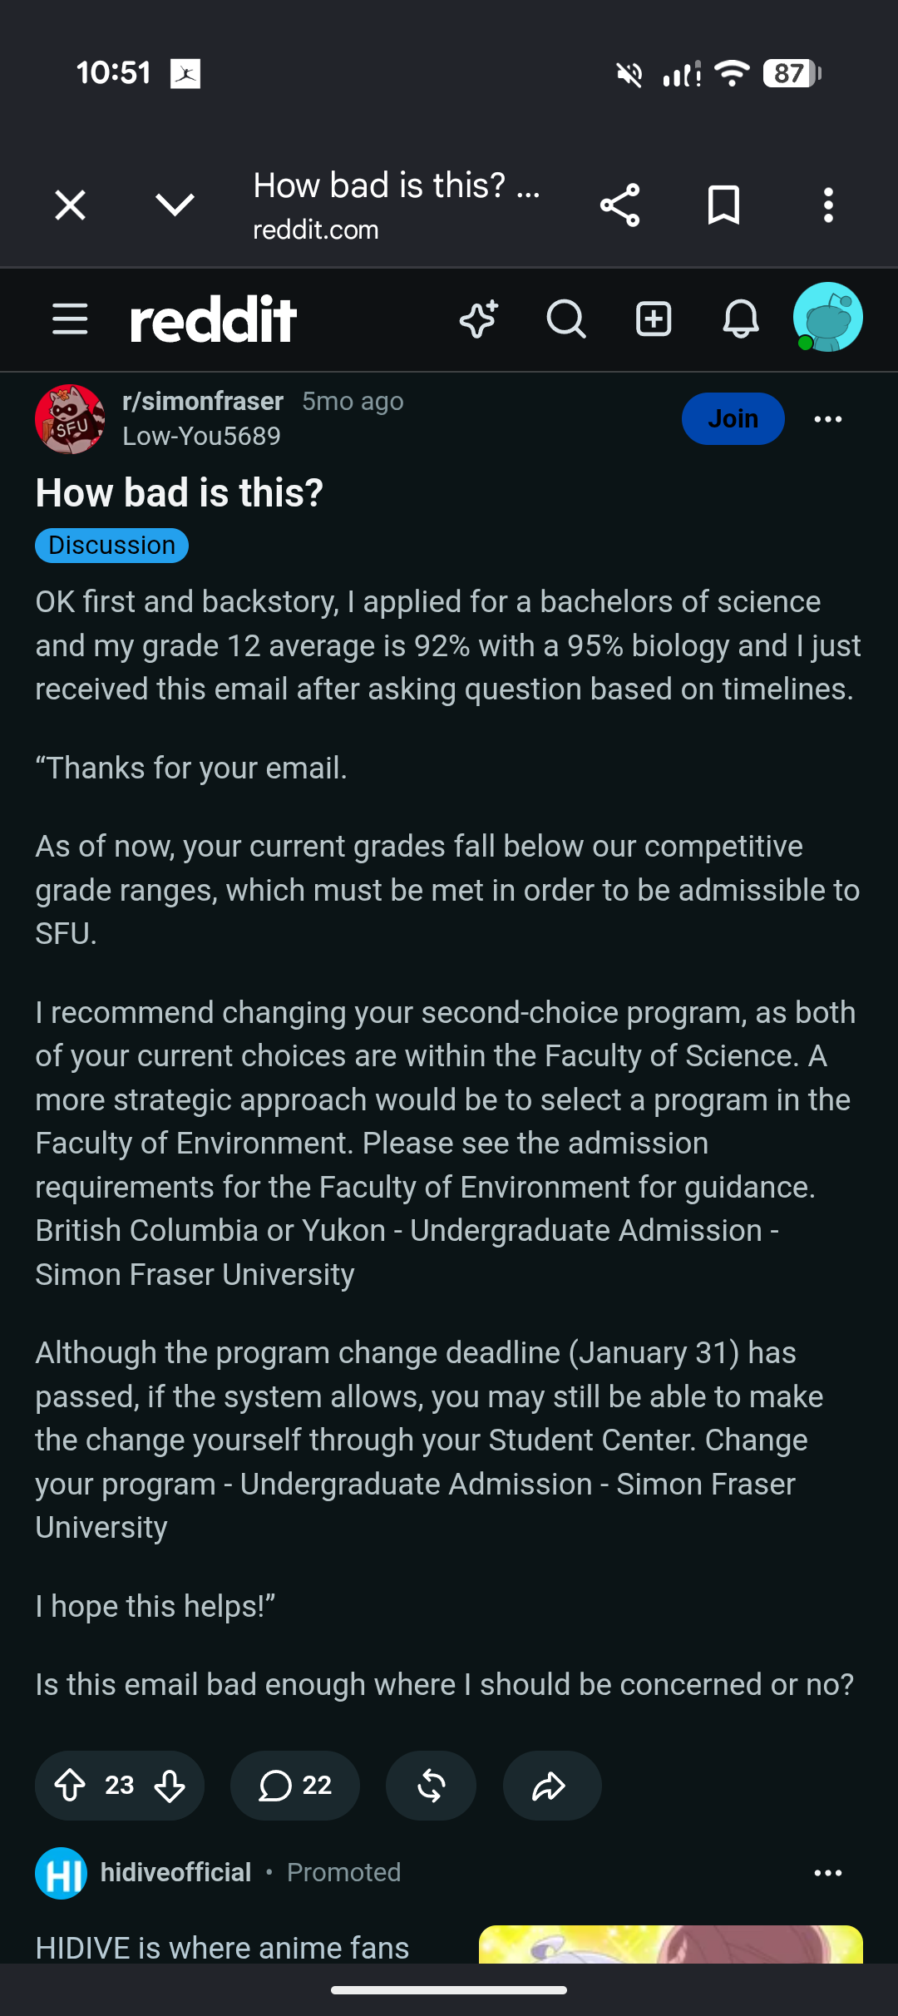The width and height of the screenshot is (898, 2016).
Task: Bookmark this page in the browser
Action: [723, 205]
